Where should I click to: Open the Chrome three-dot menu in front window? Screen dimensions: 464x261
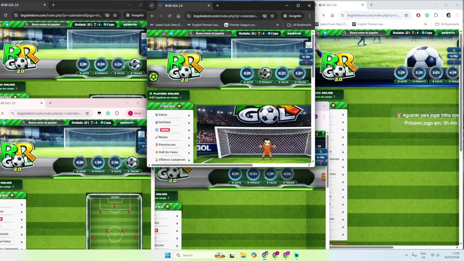(x=309, y=16)
